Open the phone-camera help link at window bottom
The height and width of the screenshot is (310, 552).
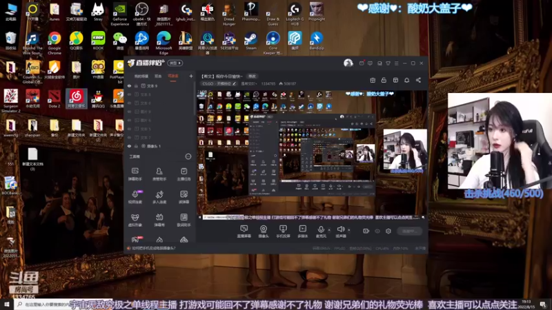tap(153, 248)
